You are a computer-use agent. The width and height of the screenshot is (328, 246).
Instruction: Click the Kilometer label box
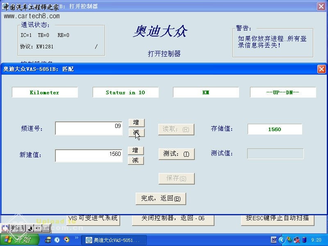(45, 92)
